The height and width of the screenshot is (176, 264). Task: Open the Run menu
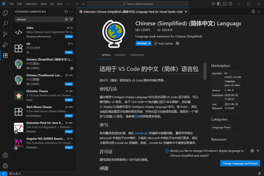tap(60, 4)
